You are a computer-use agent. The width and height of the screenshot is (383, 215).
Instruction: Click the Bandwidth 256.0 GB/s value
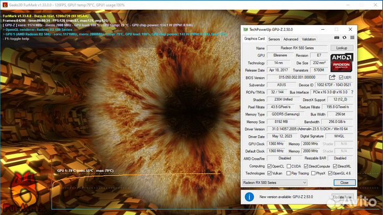point(337,121)
